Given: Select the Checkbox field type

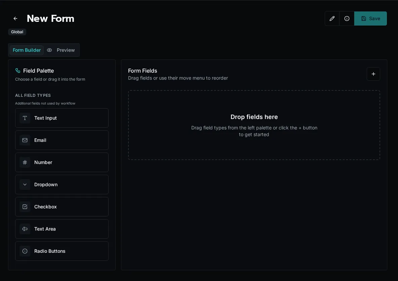Looking at the screenshot, I should tap(62, 207).
